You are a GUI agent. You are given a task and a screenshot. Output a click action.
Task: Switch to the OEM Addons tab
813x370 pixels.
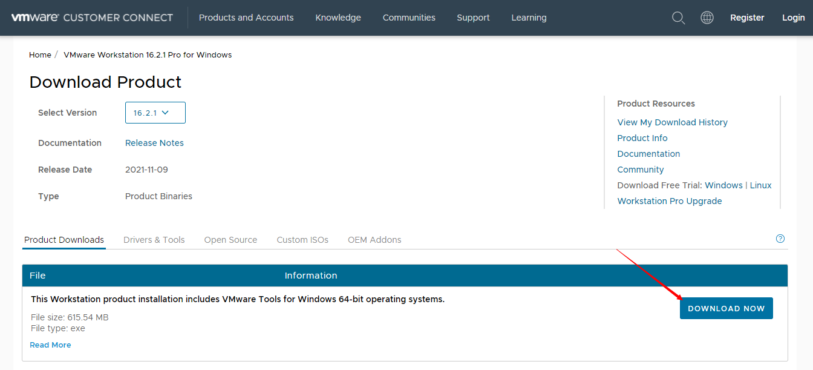coord(374,240)
